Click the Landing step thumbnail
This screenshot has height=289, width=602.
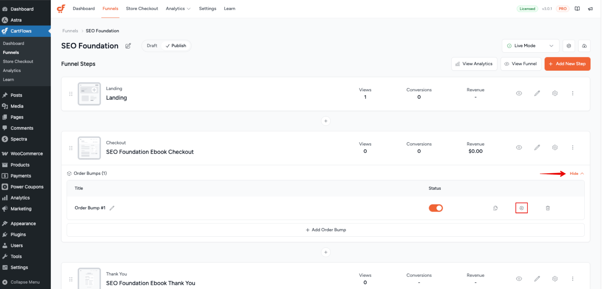tap(89, 94)
